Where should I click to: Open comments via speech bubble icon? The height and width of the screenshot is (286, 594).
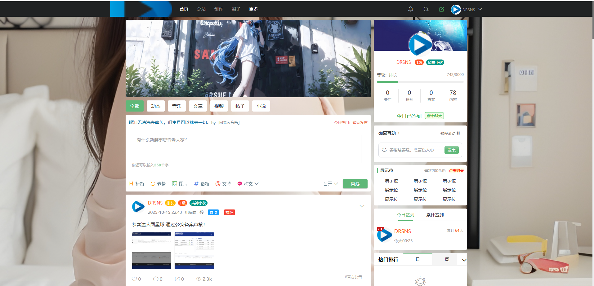156,279
